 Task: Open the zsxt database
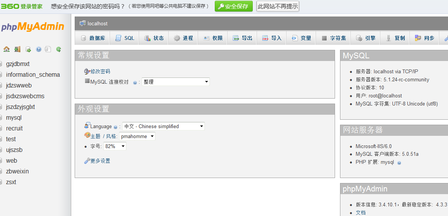11,182
